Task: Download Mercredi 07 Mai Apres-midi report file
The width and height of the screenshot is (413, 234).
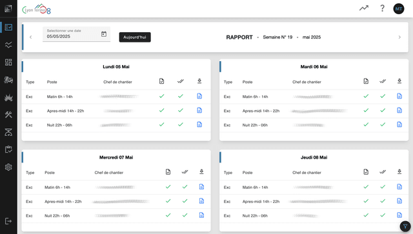Action: tap(201, 201)
